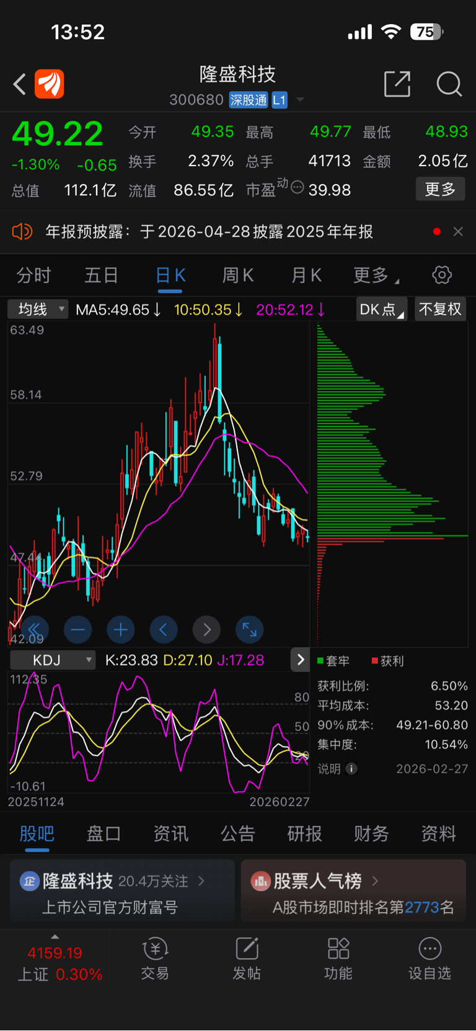Tap 设自选 add to watchlist
476x1031 pixels.
tap(430, 959)
